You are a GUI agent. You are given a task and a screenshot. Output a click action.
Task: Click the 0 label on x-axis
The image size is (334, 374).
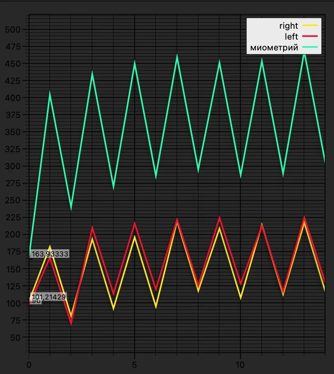tap(29, 365)
